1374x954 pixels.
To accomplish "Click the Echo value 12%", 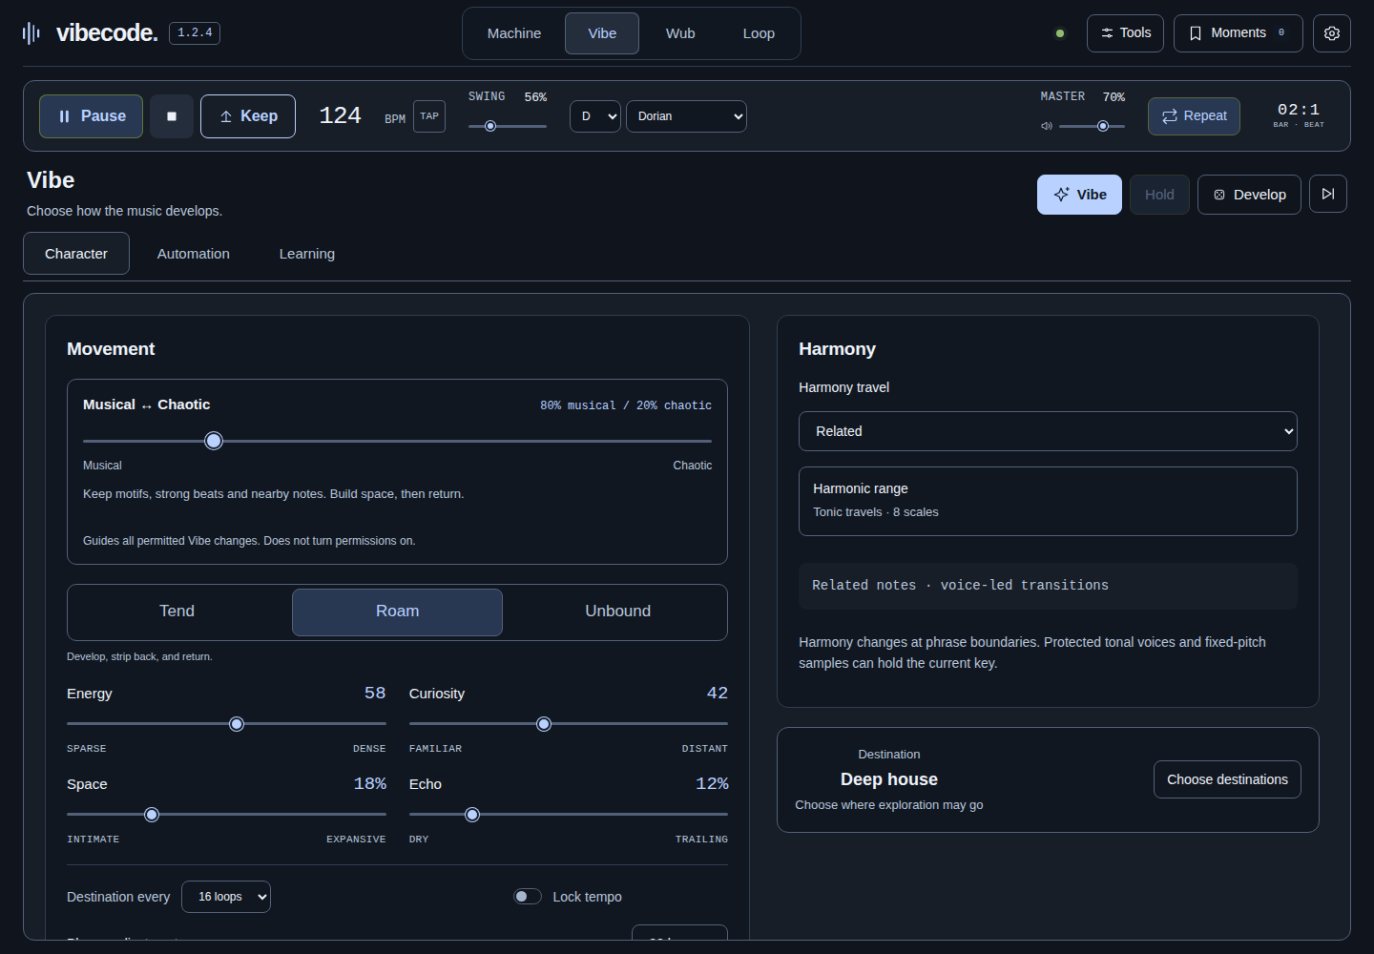I will [x=712, y=784].
